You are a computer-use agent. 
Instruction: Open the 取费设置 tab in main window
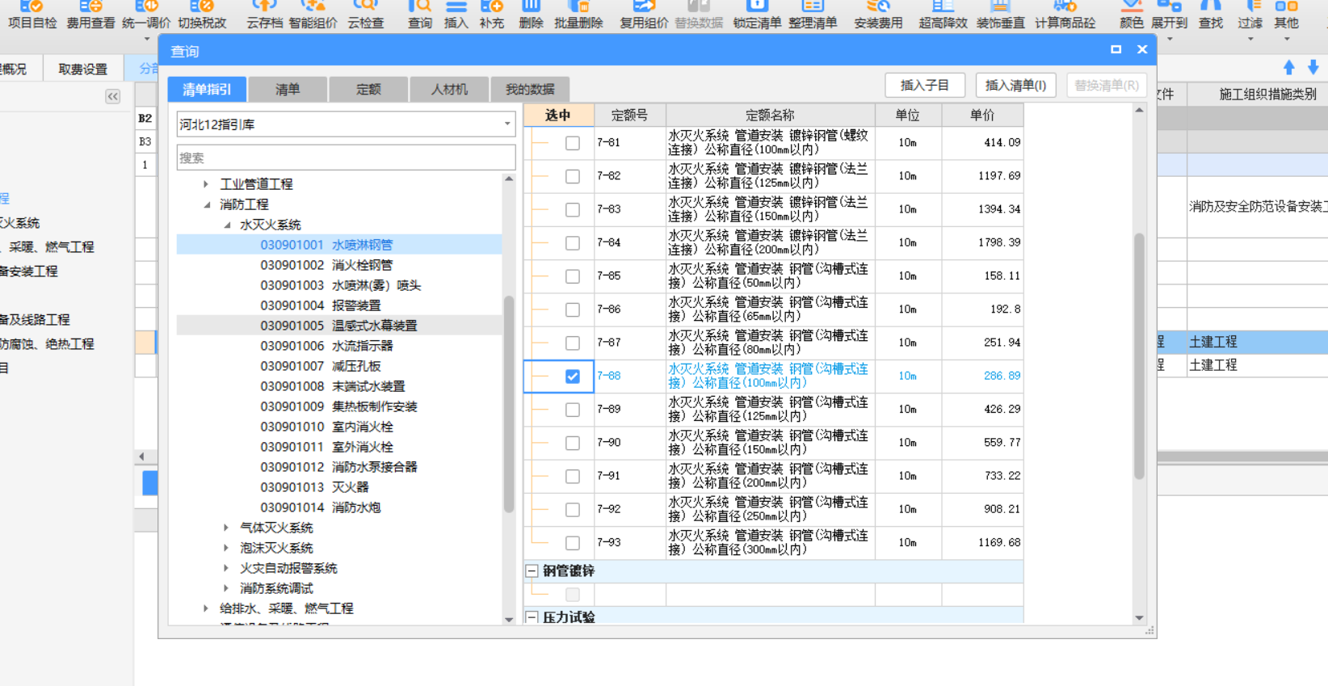pos(82,69)
